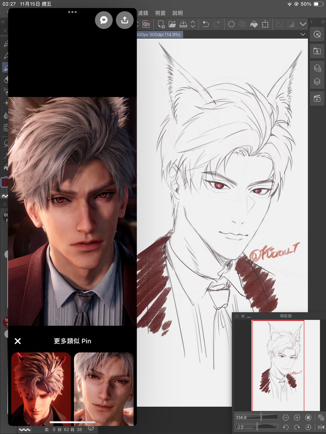Open the Timeline clapperboard panel icon

(317, 98)
